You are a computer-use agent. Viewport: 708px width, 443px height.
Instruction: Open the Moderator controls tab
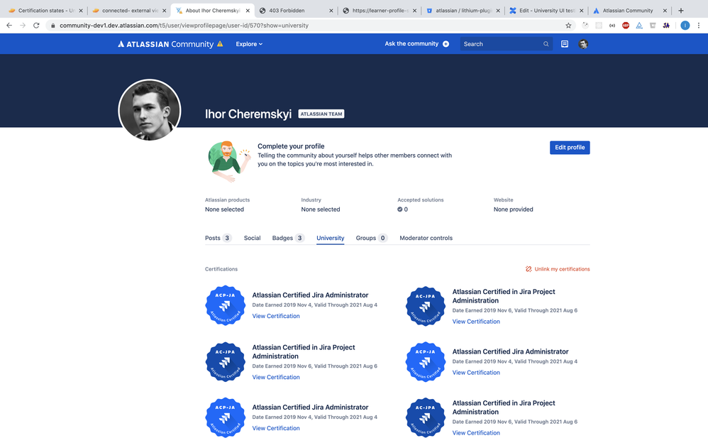426,238
